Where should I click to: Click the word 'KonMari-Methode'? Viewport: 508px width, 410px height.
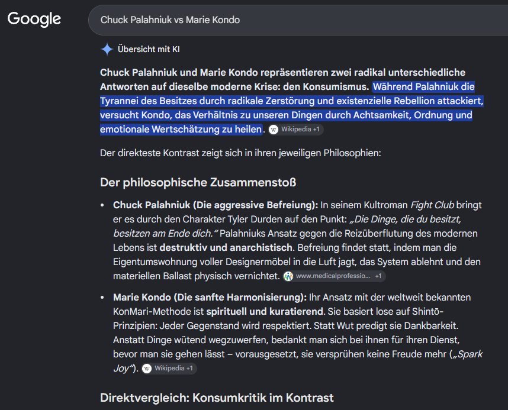pos(152,312)
